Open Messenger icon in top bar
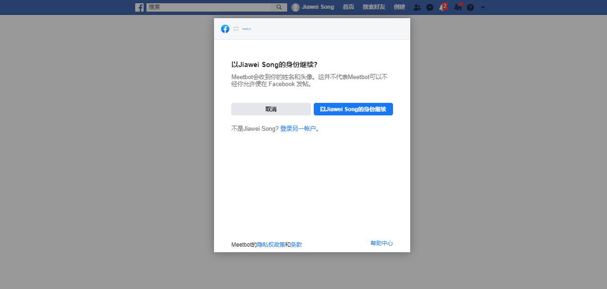Viewport: 607px width, 289px height. pyautogui.click(x=430, y=7)
